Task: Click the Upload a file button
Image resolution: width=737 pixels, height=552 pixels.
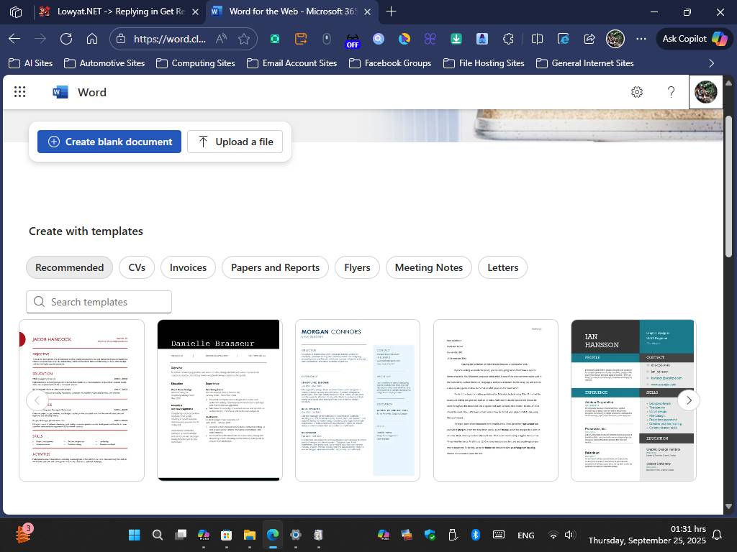Action: click(235, 142)
